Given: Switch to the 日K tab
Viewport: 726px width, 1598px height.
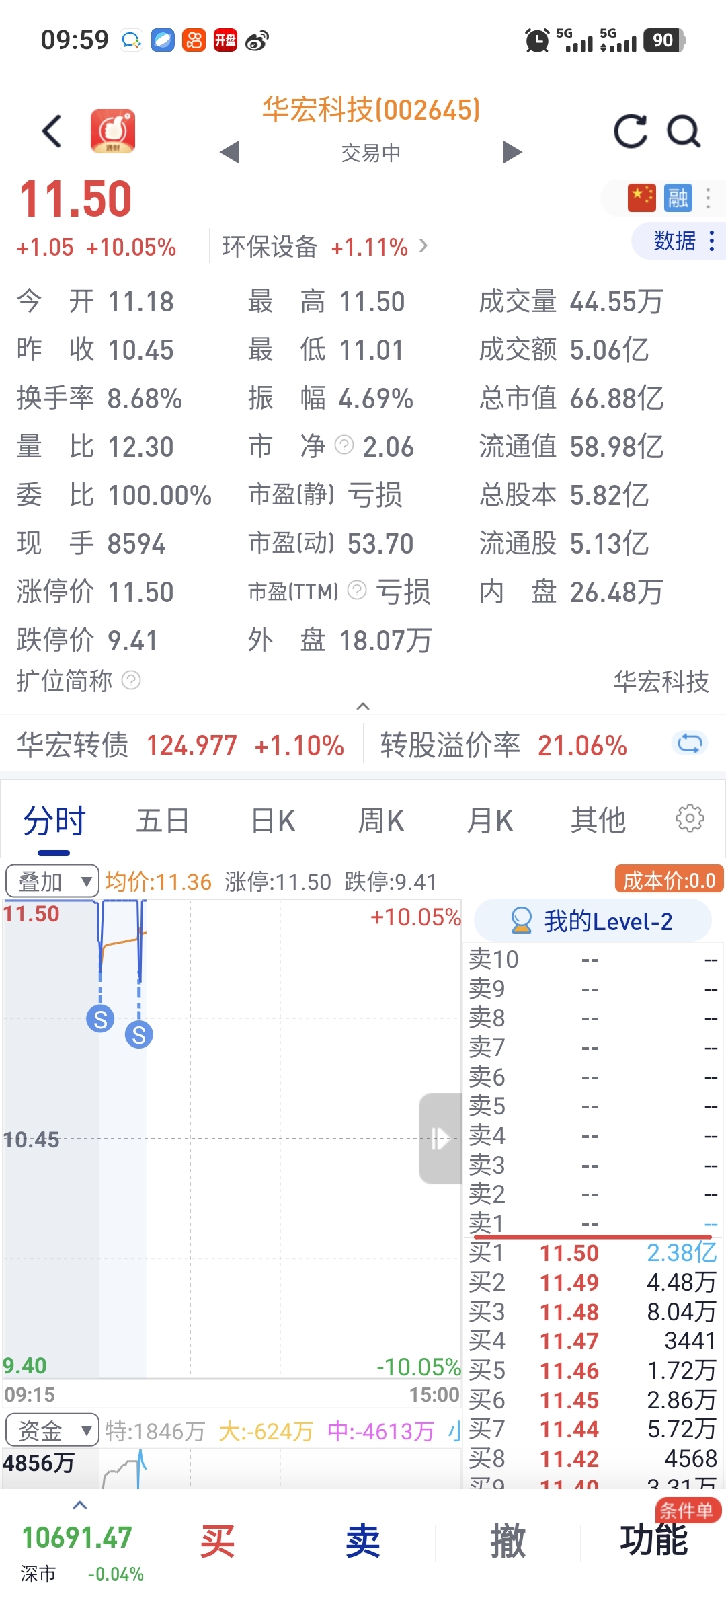Looking at the screenshot, I should click(273, 821).
